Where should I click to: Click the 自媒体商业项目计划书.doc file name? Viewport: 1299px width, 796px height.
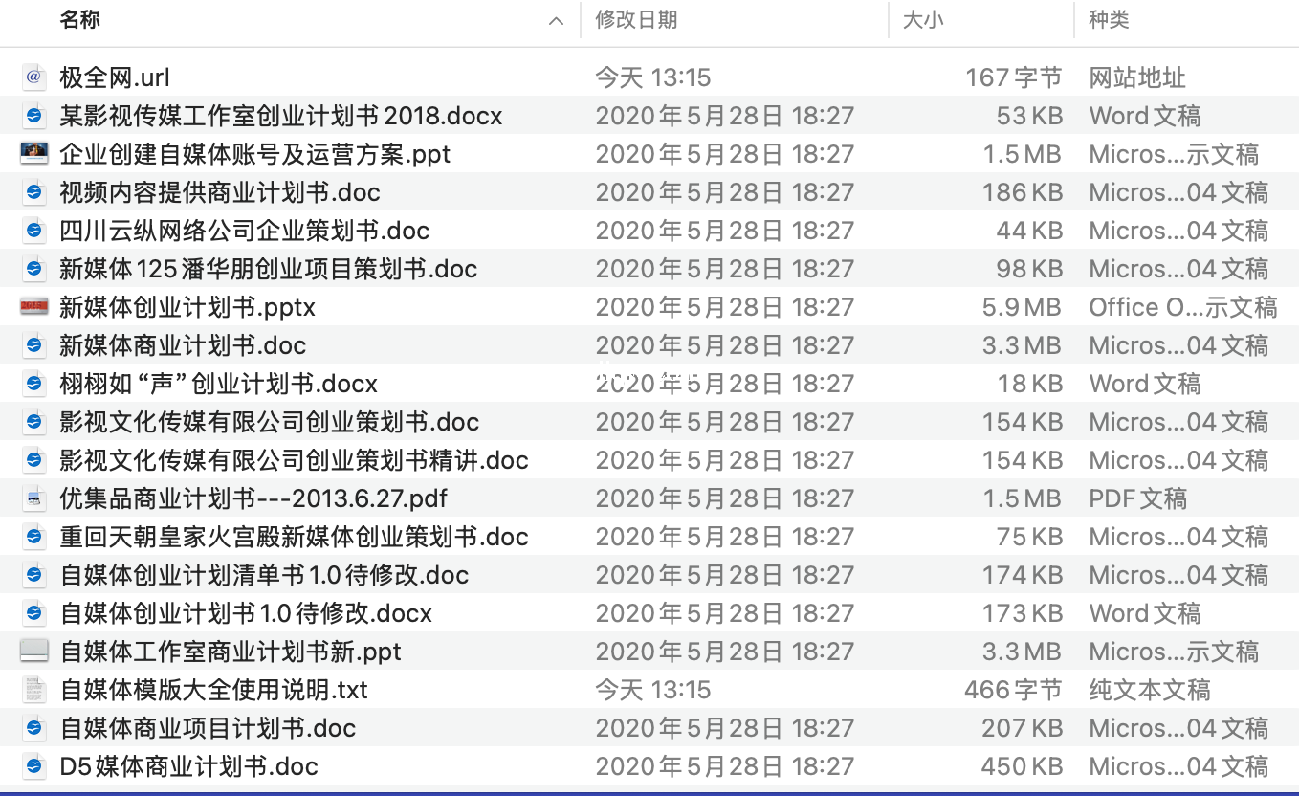pos(208,728)
